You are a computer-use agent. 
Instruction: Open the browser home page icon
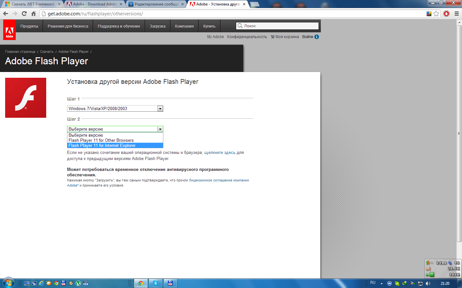coord(33,13)
